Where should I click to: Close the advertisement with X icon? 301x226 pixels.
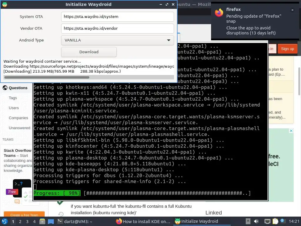coord(291,131)
